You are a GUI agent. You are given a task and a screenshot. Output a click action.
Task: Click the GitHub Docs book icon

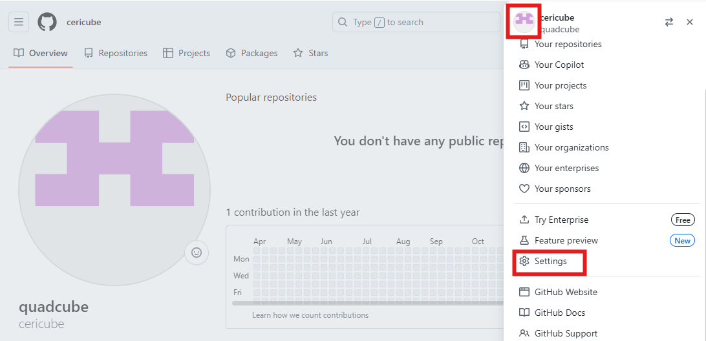coord(524,313)
